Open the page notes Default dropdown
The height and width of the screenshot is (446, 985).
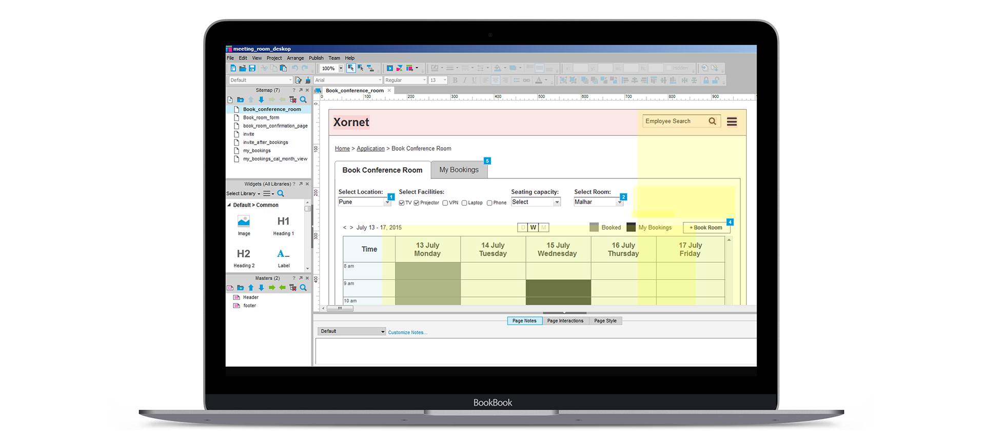click(351, 332)
